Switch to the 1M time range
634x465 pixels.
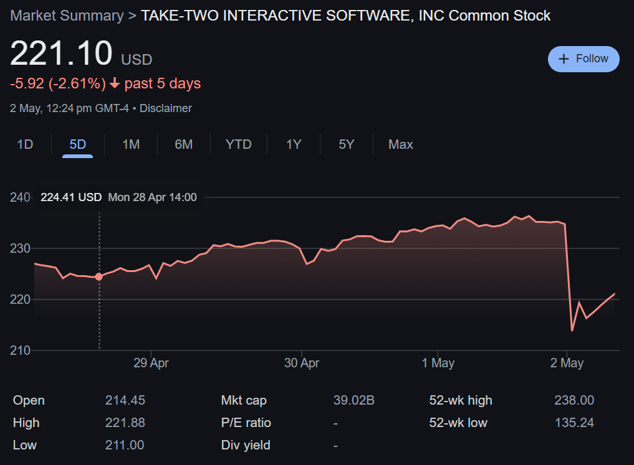131,144
